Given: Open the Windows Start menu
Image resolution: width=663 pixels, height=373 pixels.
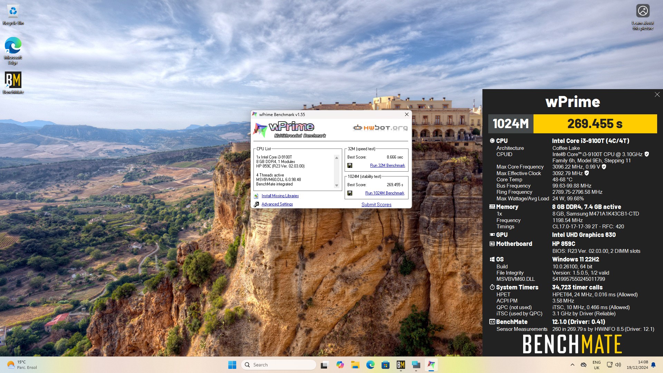Looking at the screenshot, I should 232,365.
